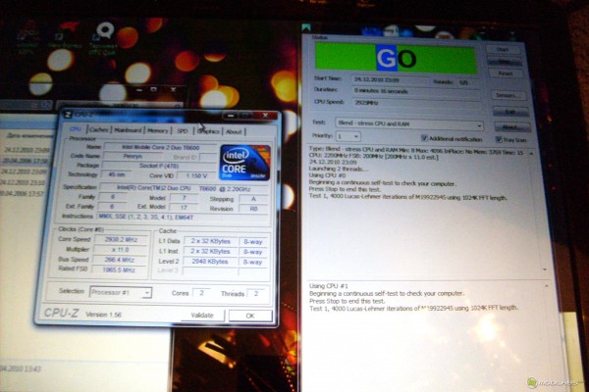
Task: Open the Processor #1 selection dropdown in CPU-Z
Action: (121, 292)
